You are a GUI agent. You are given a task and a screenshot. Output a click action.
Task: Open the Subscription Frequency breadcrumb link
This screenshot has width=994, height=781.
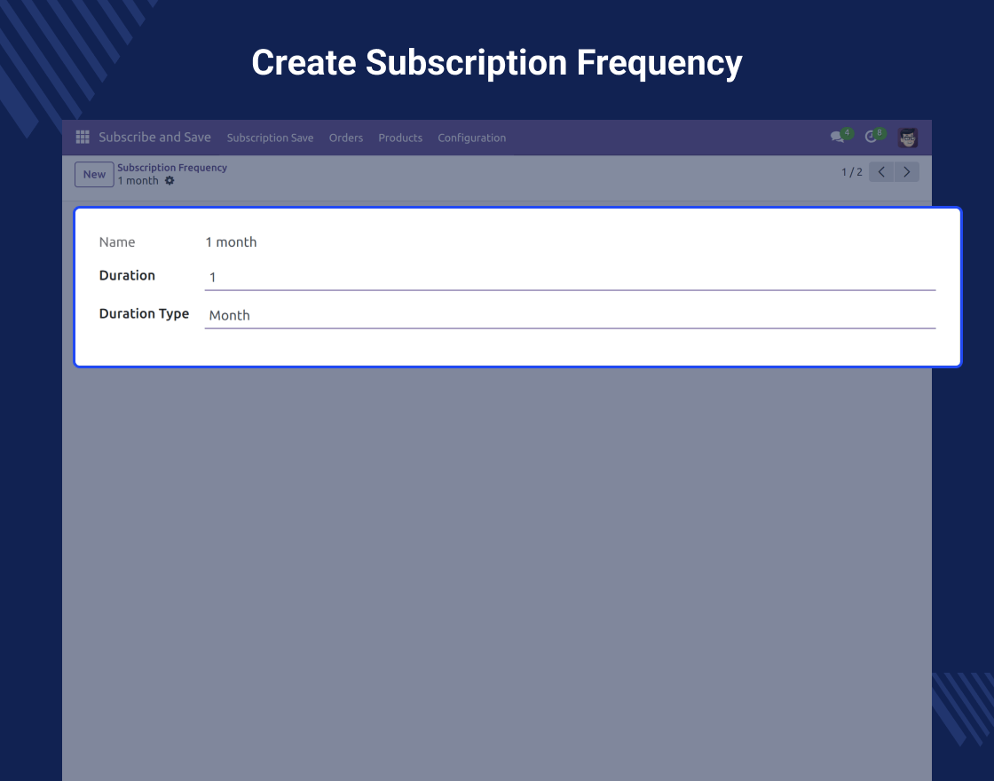(172, 168)
